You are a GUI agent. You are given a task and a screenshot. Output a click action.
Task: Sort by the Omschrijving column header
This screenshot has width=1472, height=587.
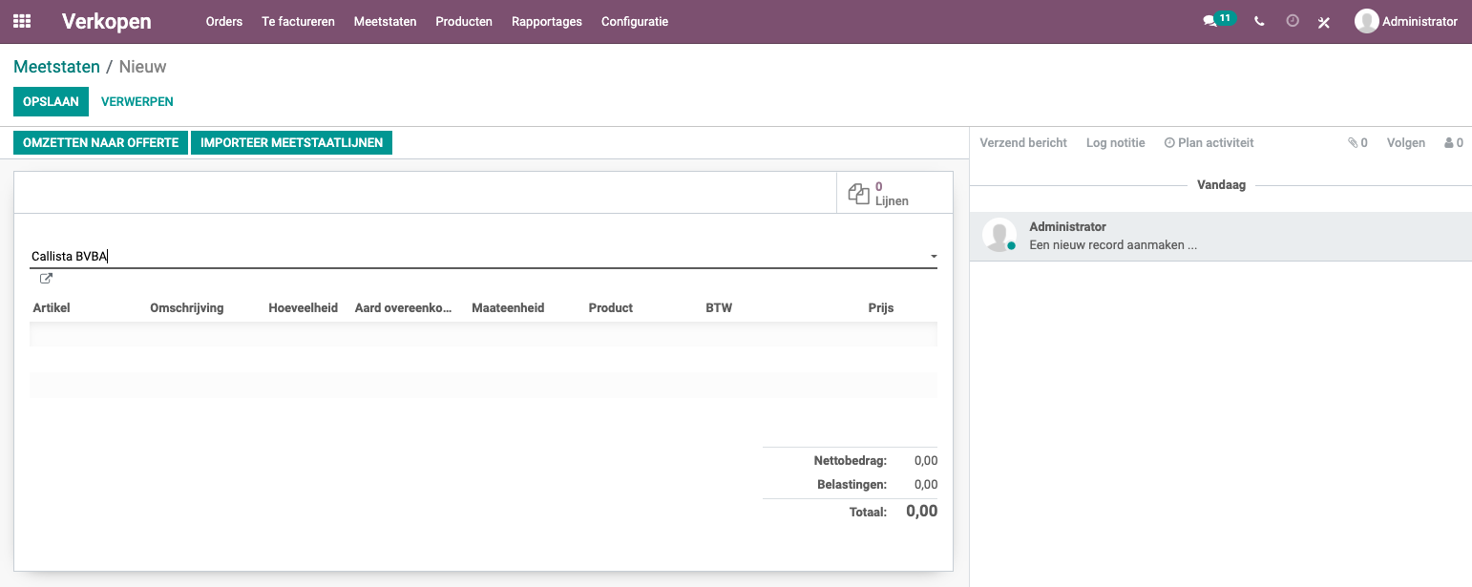pyautogui.click(x=187, y=308)
